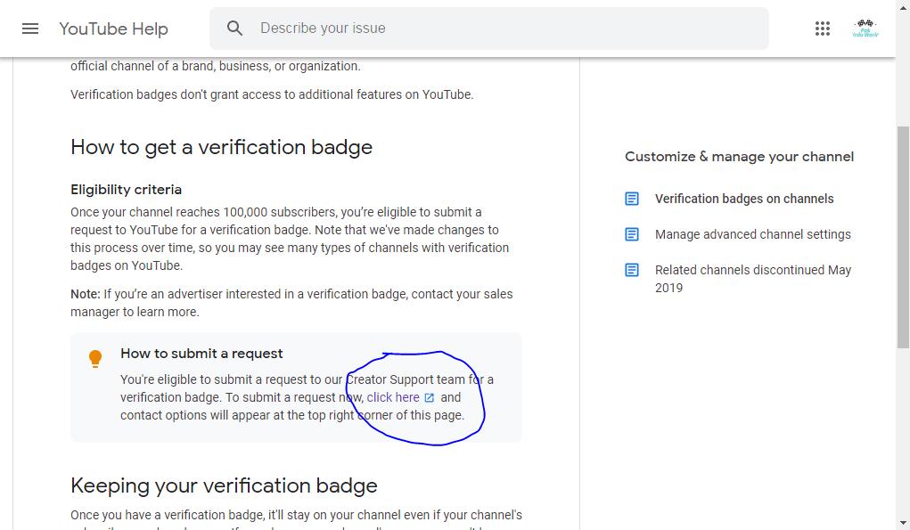Open the main hamburger menu
This screenshot has width=910, height=530.
[30, 29]
